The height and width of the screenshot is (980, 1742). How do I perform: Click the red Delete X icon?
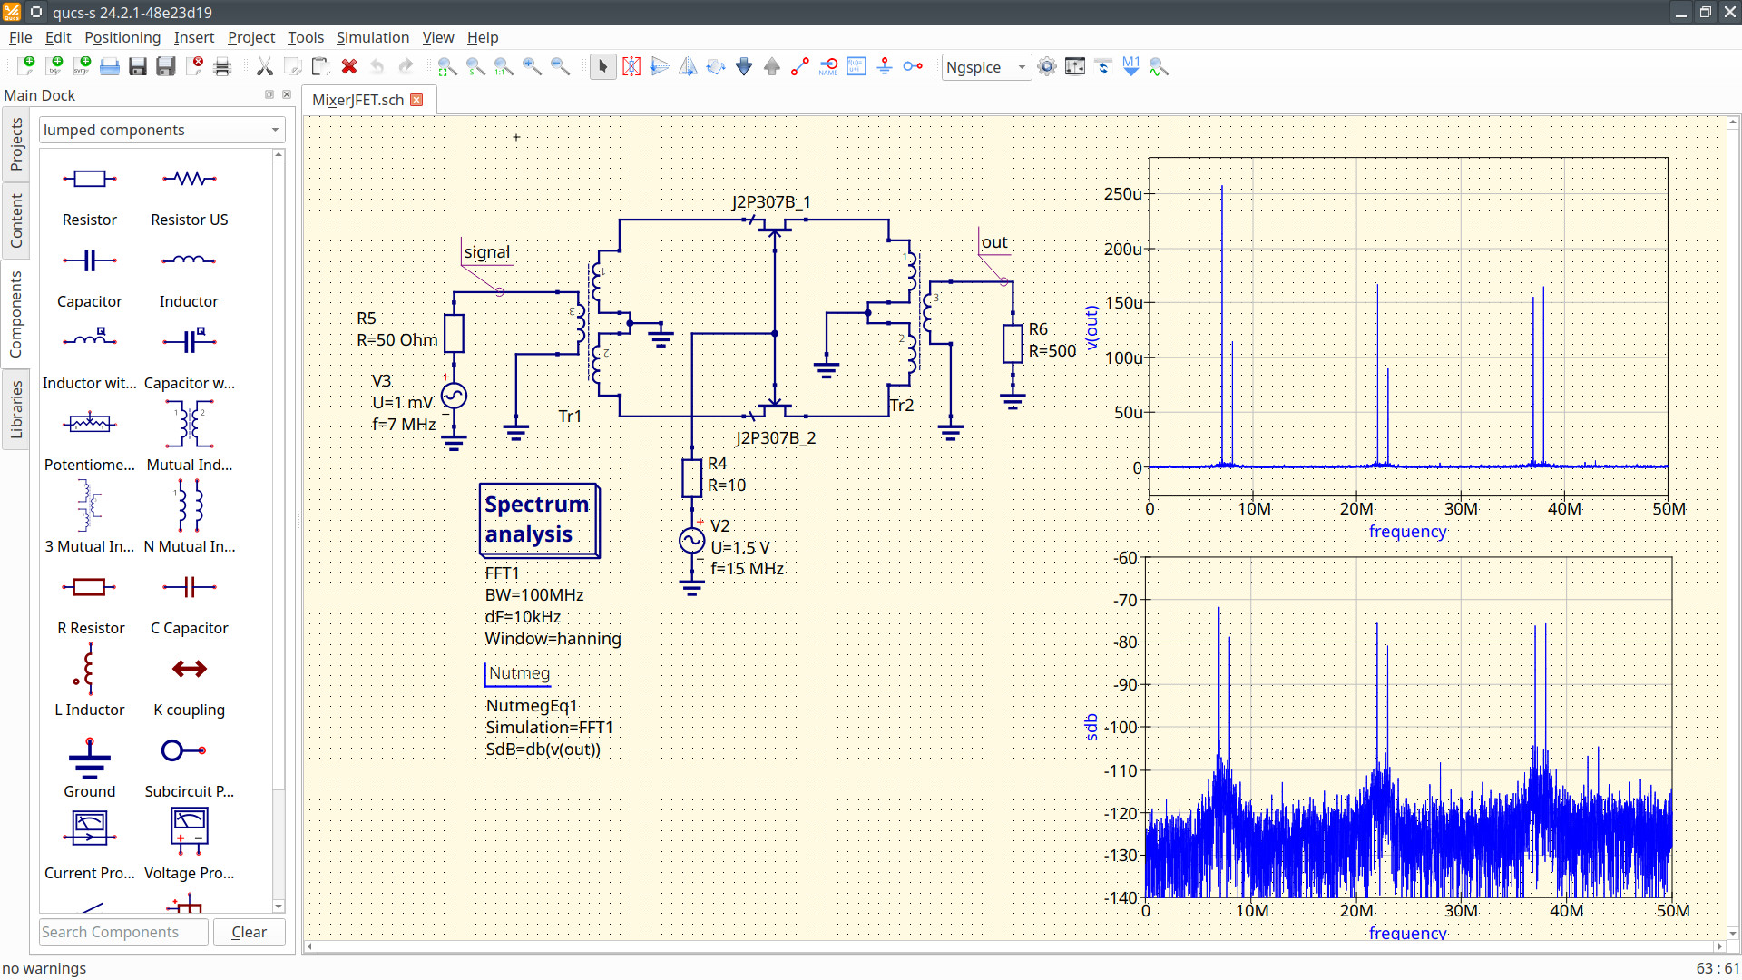pyautogui.click(x=349, y=66)
